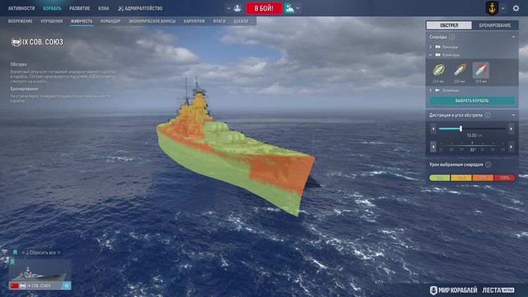The width and height of the screenshot is (528, 297).
Task: Click the X right of Сбросить все
Action: pyautogui.click(x=59, y=253)
